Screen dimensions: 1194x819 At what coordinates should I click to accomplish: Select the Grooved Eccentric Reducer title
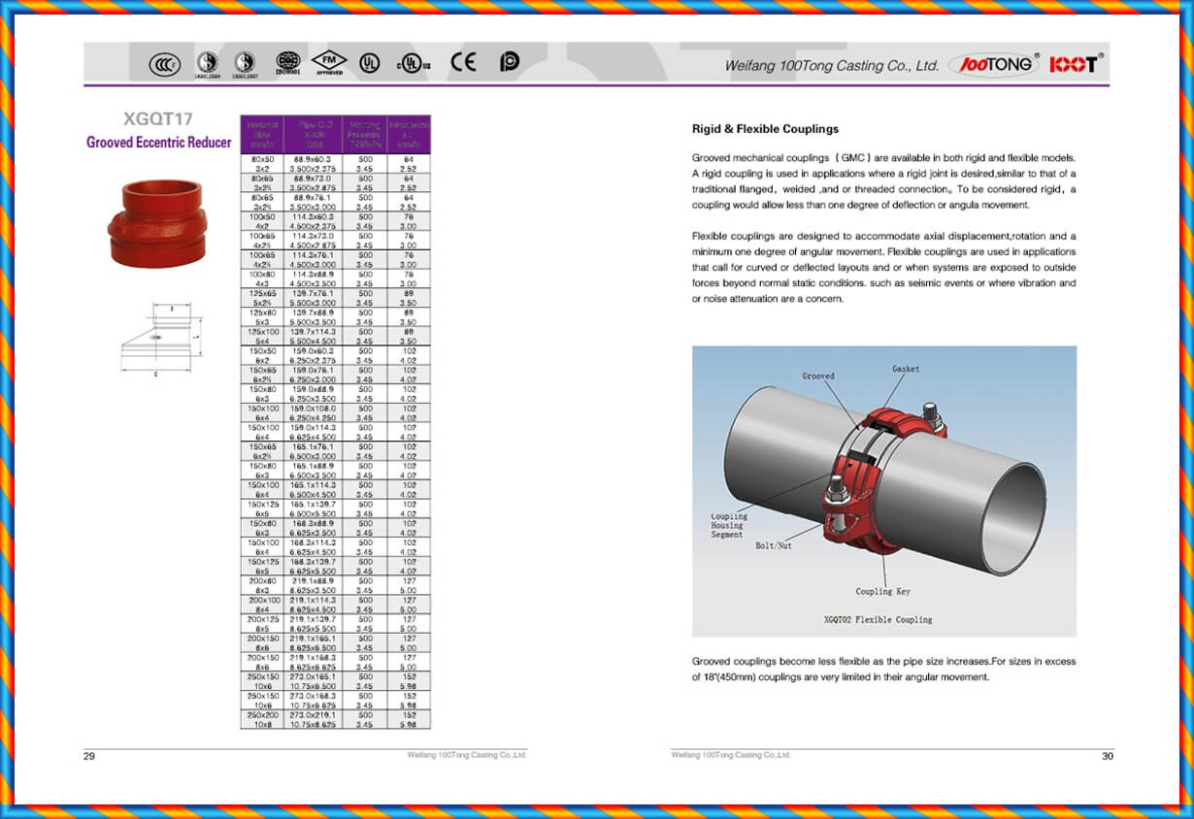coord(158,142)
